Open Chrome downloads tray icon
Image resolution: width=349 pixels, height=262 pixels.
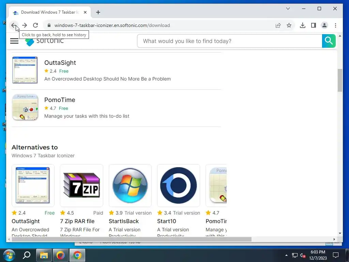[x=303, y=25]
